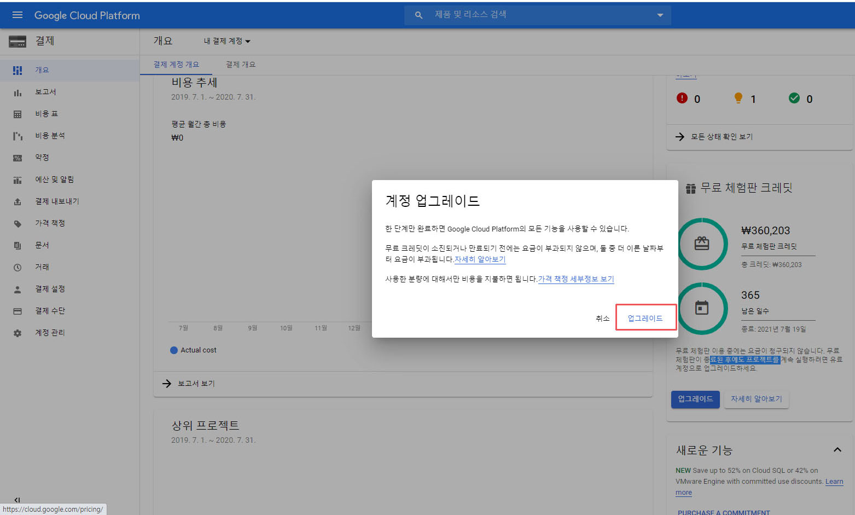Click the 개요 overview dashboard icon
Viewport: 855px width, 515px height.
pyautogui.click(x=18, y=70)
